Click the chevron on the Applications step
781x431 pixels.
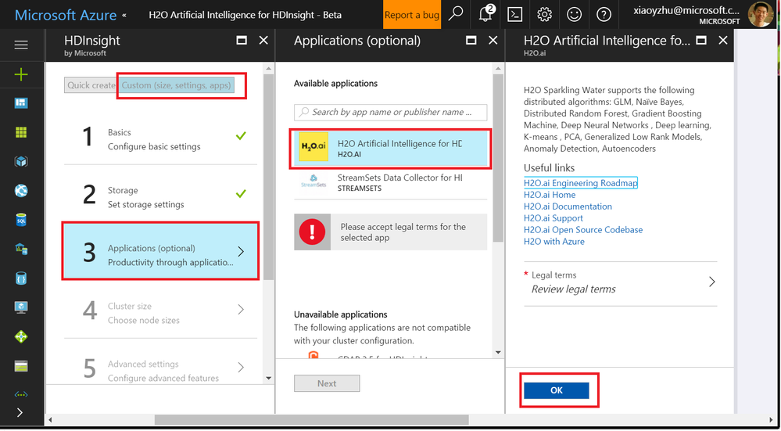click(241, 252)
